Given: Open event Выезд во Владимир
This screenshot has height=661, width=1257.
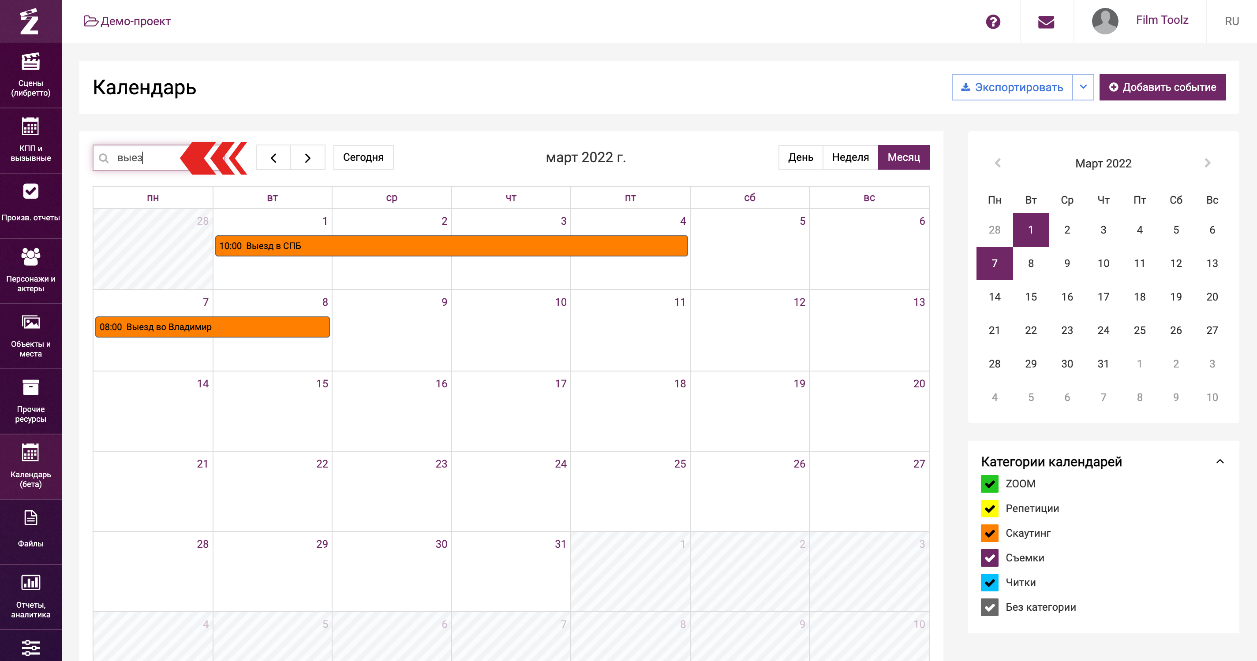Looking at the screenshot, I should (x=212, y=327).
